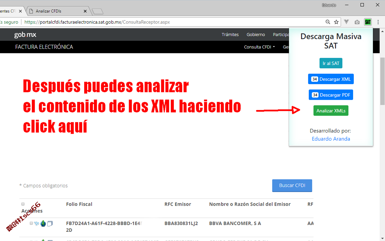Screen dimensions: 385x241
Task: Switch to the Analizar CFDIs tab
Action: [57, 11]
